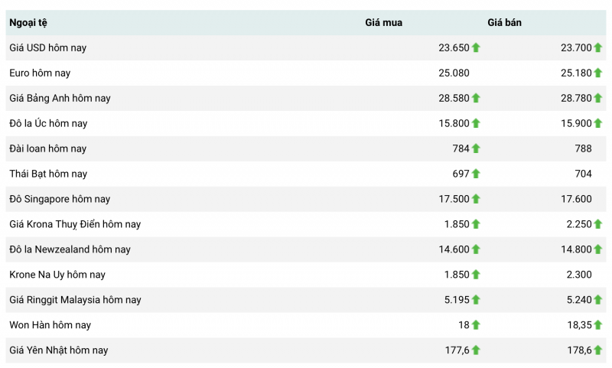
Task: Click the up arrow beside Euro sell price 25.180
Action: click(598, 73)
